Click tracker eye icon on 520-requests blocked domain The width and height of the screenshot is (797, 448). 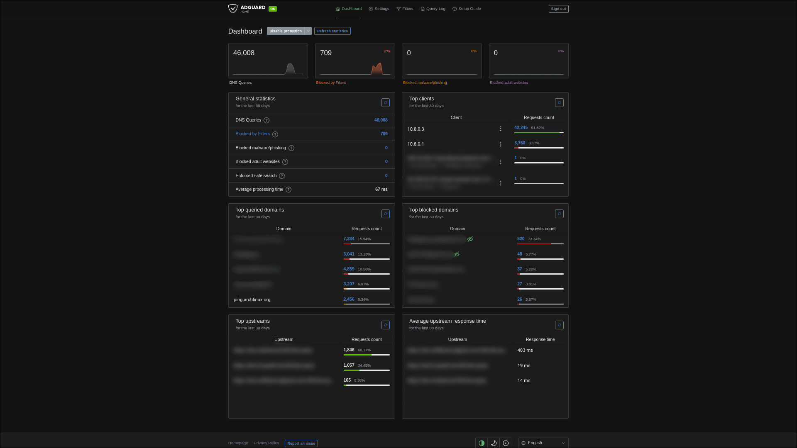[x=470, y=239]
